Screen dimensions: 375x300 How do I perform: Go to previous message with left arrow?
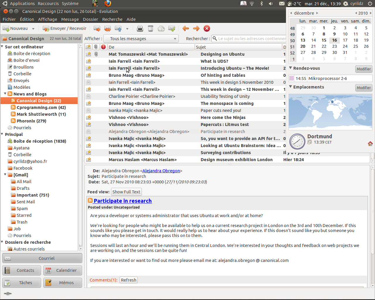186,28
